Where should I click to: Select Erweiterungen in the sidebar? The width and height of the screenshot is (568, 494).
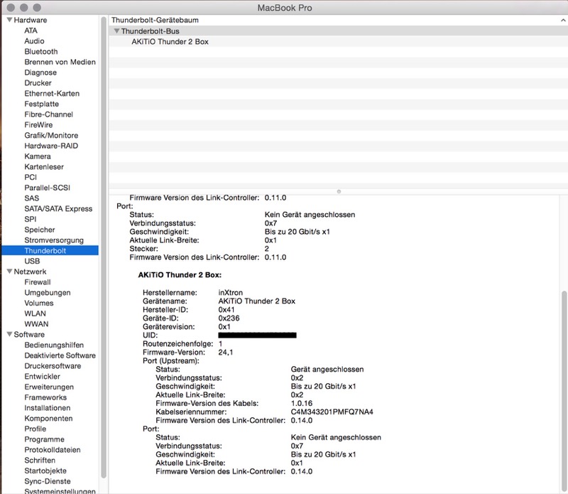(x=49, y=387)
